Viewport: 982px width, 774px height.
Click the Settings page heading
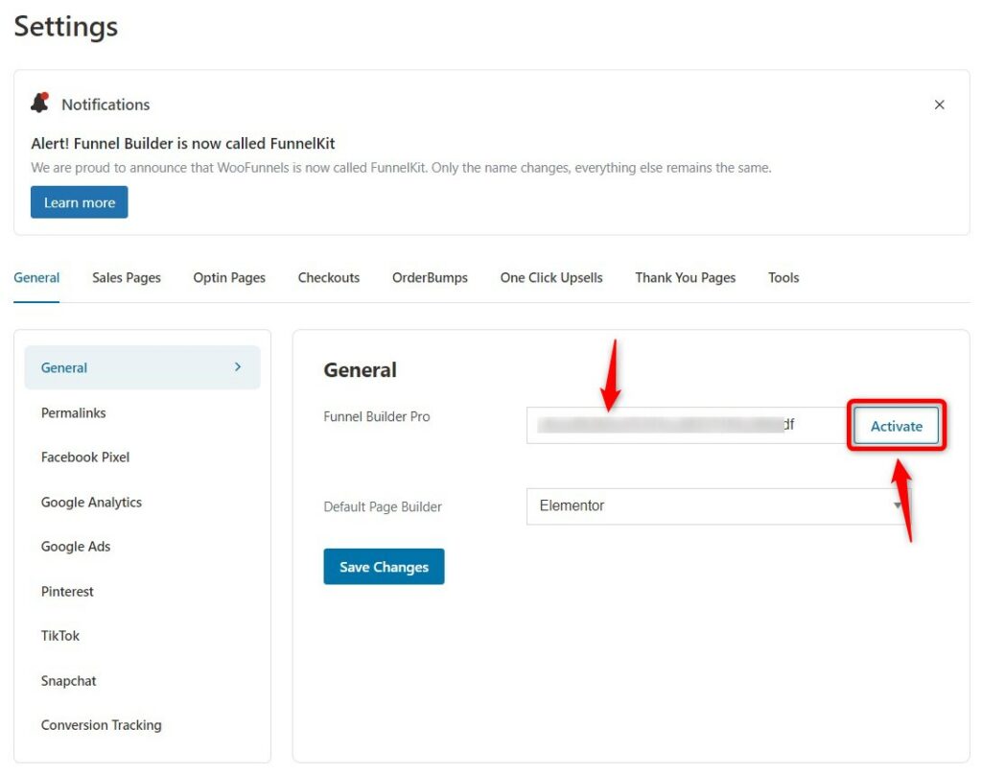pos(66,27)
